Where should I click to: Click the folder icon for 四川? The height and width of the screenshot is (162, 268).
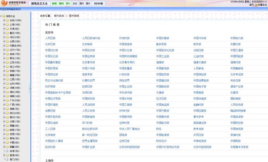tap(7, 113)
